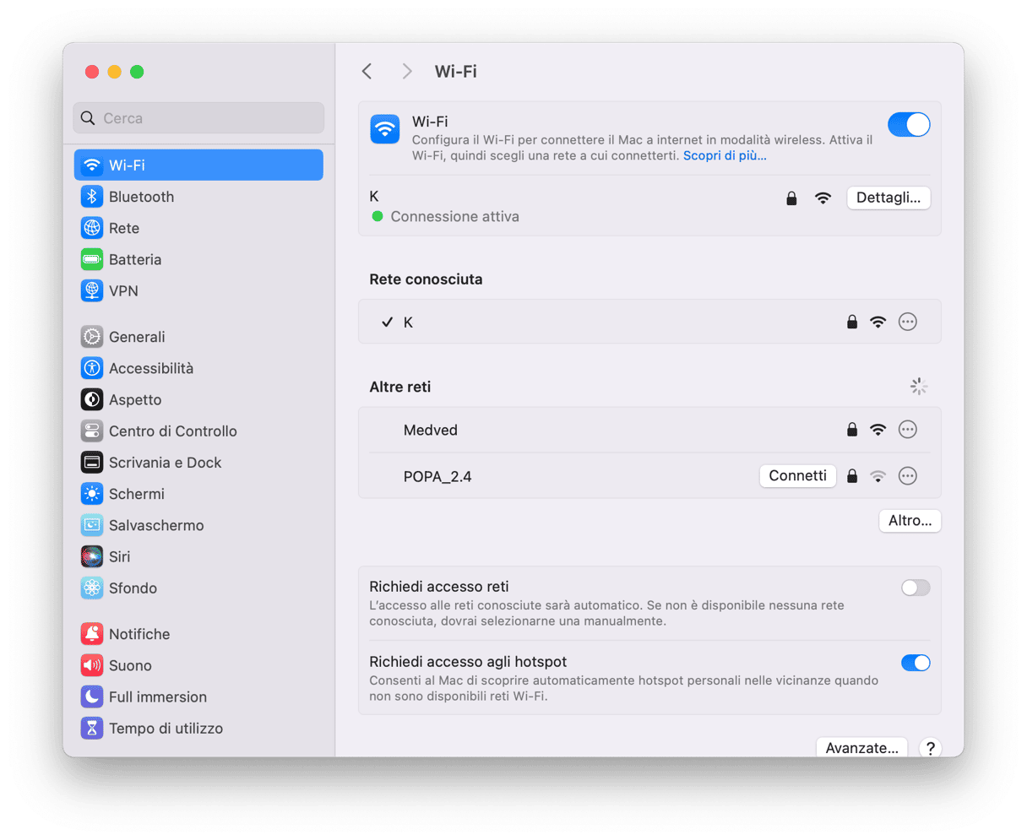
Task: Open Generali settings
Action: pyautogui.click(x=198, y=337)
